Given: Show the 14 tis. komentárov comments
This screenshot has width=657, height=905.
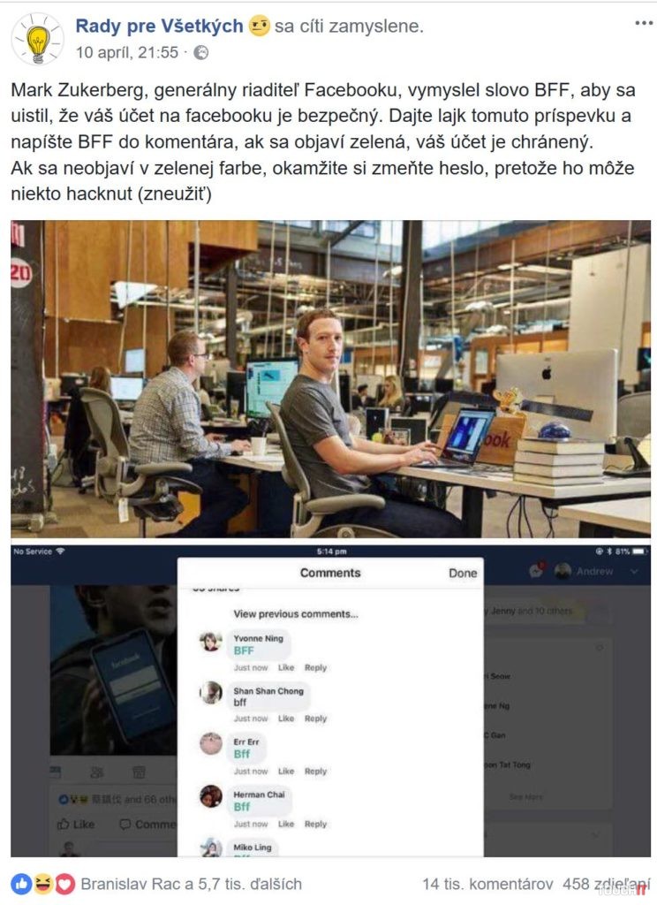Looking at the screenshot, I should tap(487, 884).
